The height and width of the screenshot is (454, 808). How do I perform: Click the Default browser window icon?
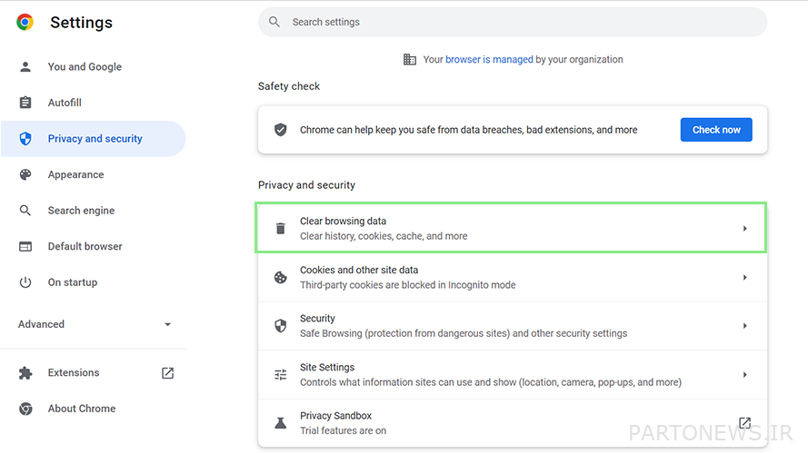(x=25, y=247)
